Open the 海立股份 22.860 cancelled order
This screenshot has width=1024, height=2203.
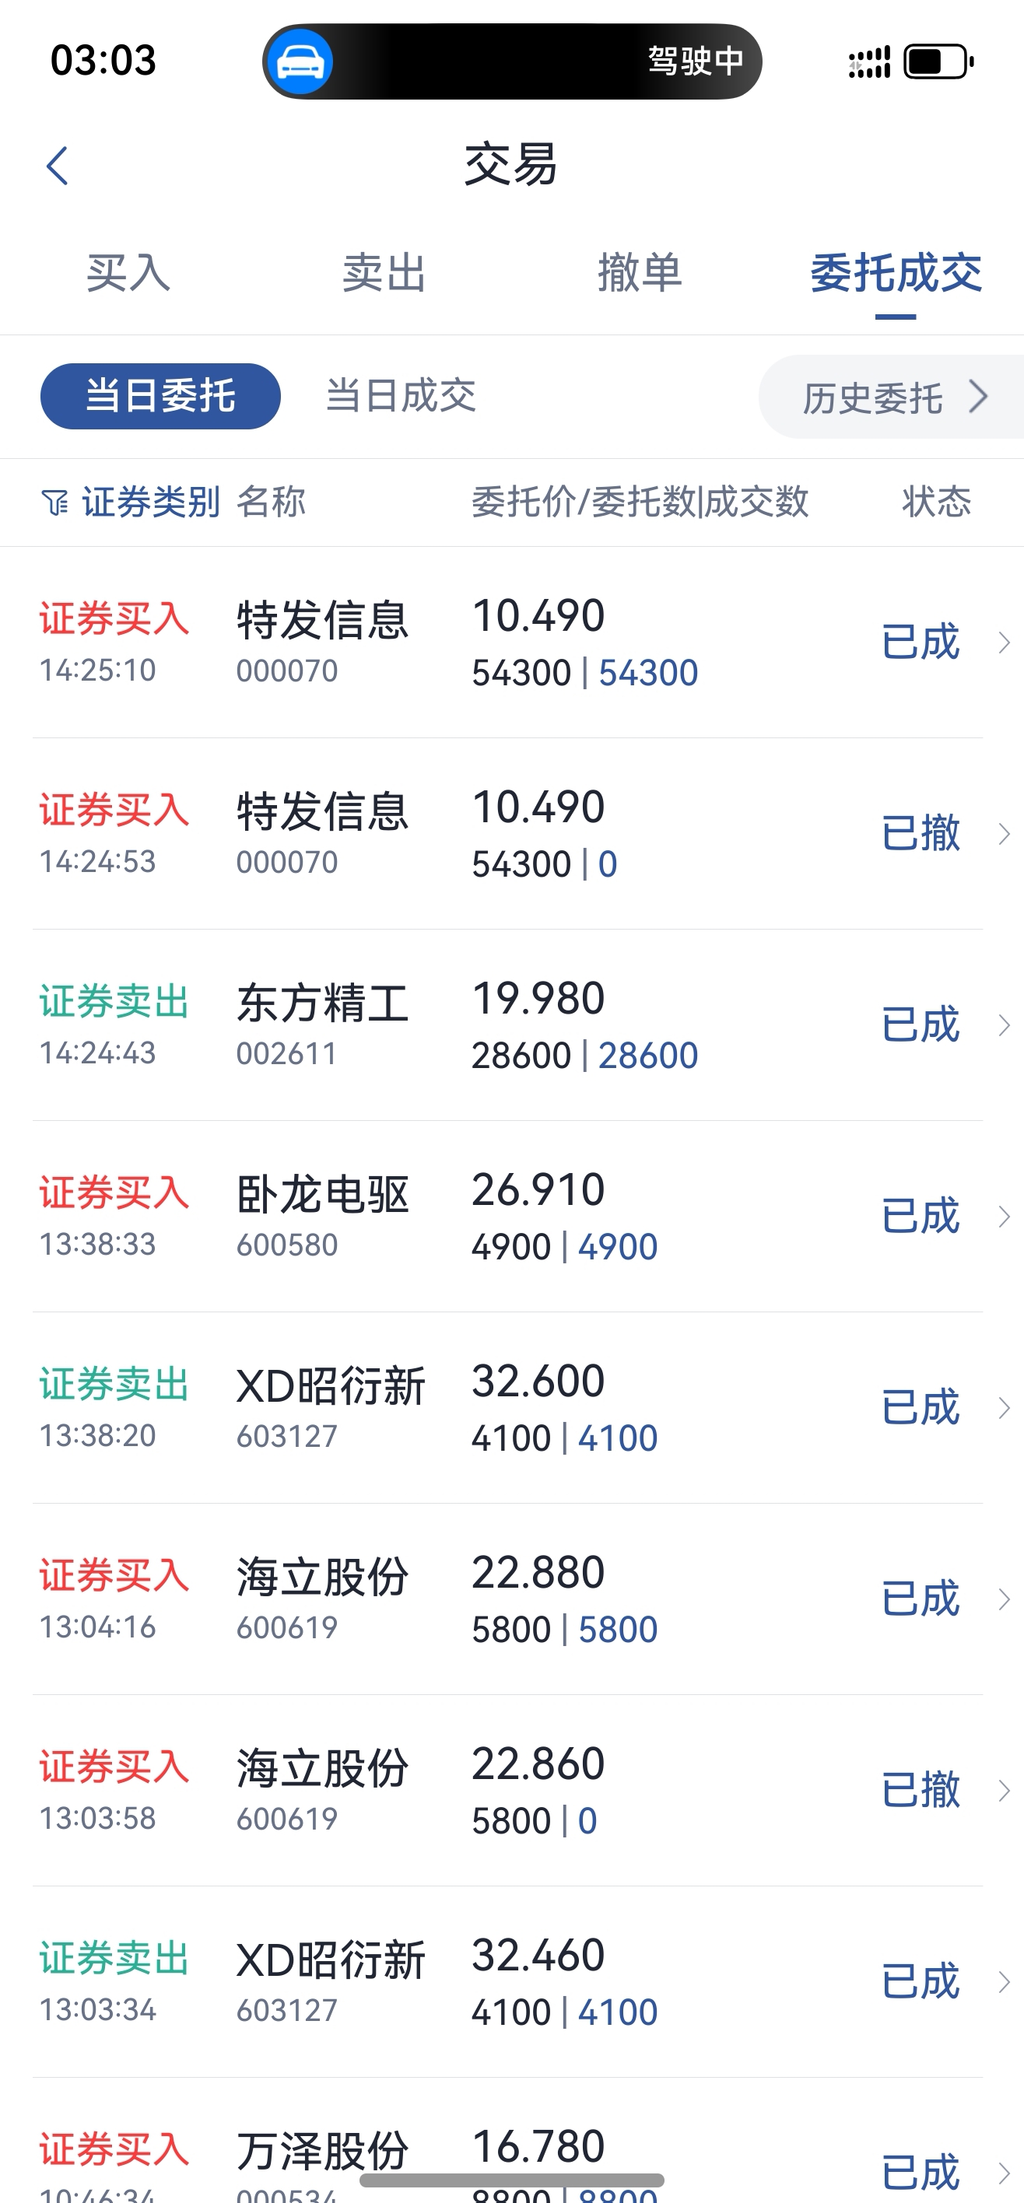pos(511,1791)
